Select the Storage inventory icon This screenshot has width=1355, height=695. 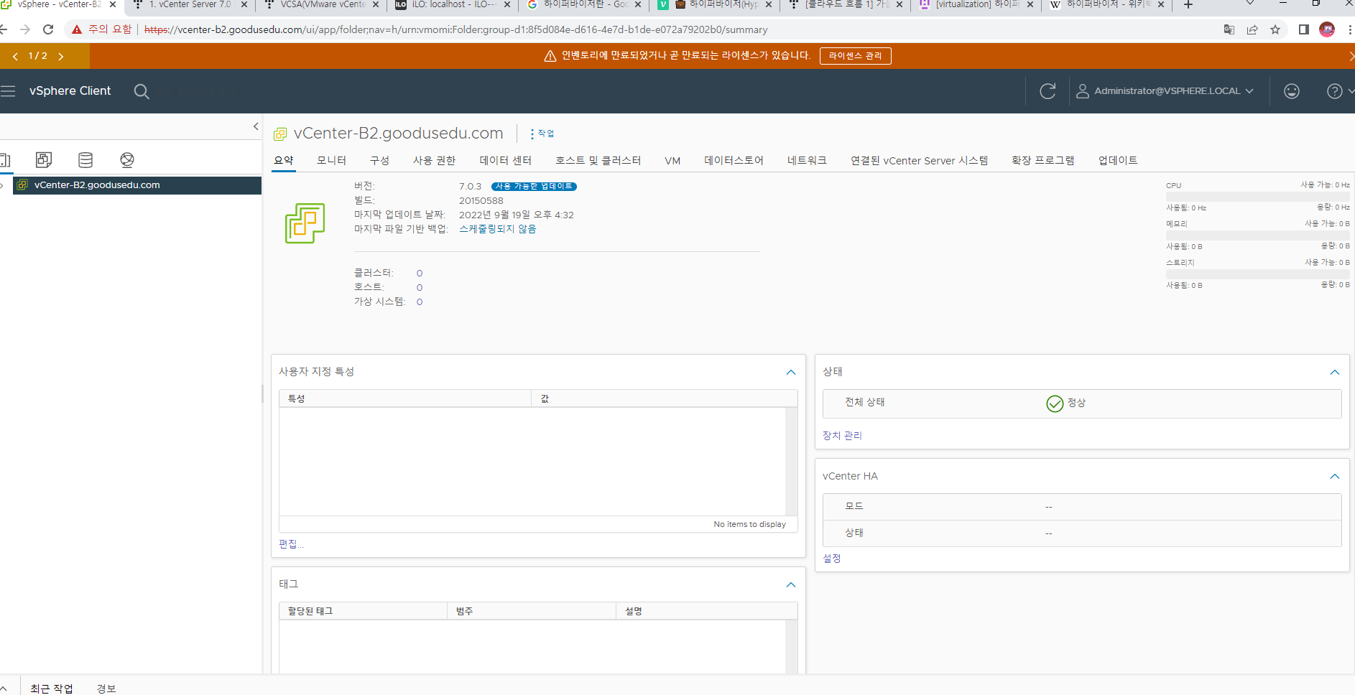(x=85, y=159)
